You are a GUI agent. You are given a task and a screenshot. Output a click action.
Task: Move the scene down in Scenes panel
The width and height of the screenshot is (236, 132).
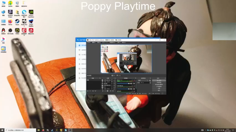(x=95, y=91)
